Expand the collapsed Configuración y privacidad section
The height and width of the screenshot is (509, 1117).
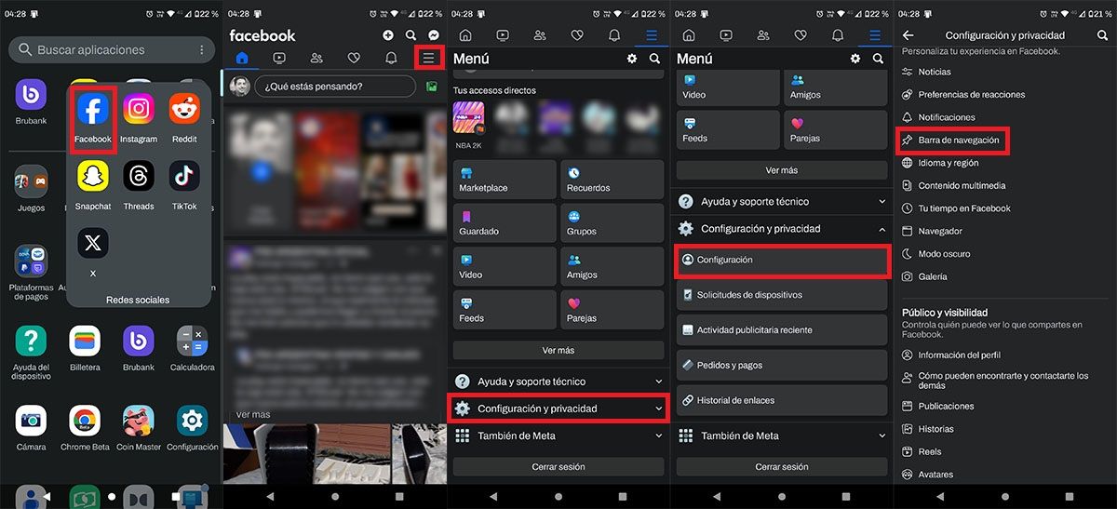tap(558, 409)
